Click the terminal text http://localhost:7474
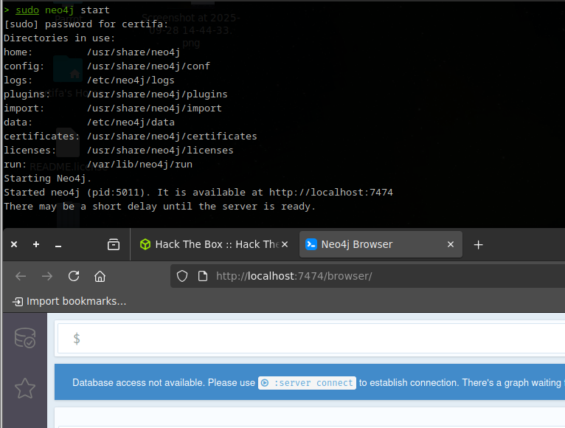The image size is (565, 428). tap(330, 193)
